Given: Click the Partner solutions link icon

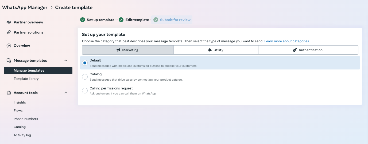Looking at the screenshot, I should tap(9, 32).
